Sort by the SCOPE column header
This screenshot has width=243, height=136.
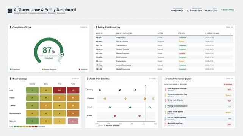(160, 34)
